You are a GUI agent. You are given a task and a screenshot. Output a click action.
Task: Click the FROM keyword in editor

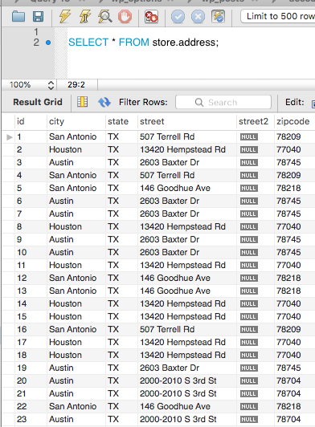click(134, 43)
